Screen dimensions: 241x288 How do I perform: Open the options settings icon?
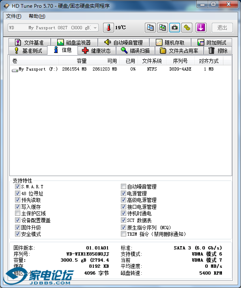(187, 28)
